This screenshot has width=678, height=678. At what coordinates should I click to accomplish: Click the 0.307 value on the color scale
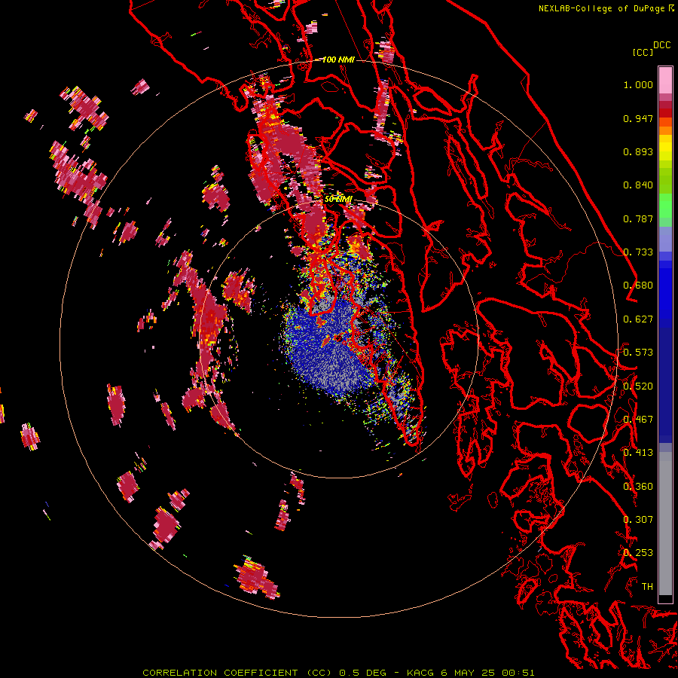coord(638,519)
